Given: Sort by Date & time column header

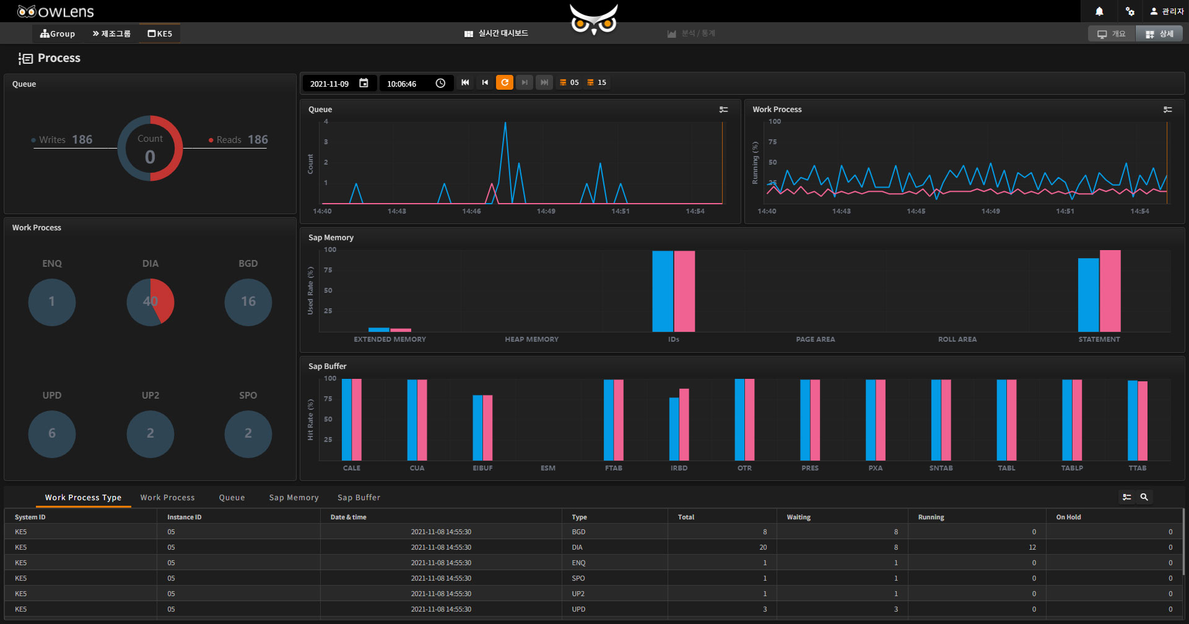Looking at the screenshot, I should click(x=441, y=517).
